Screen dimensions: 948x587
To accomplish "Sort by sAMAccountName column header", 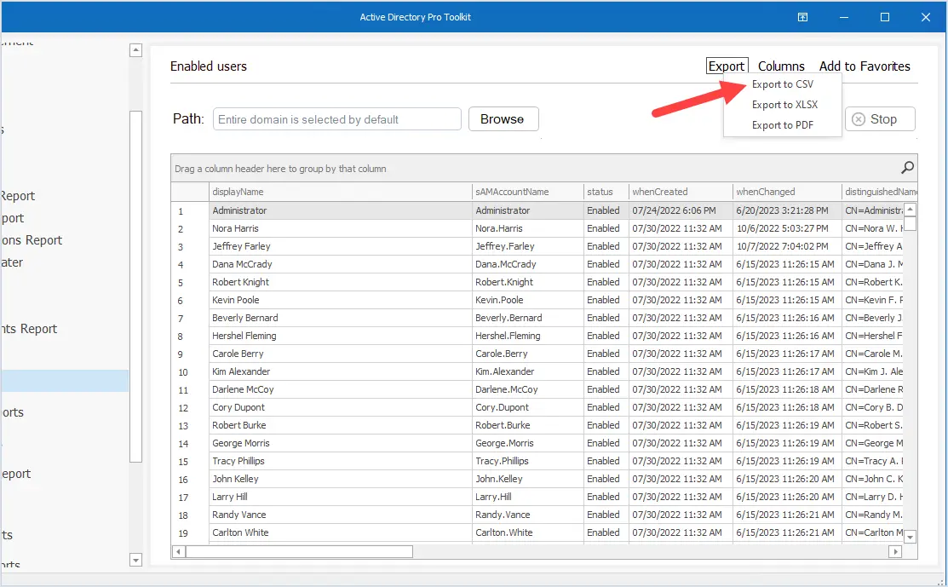I will pos(527,192).
